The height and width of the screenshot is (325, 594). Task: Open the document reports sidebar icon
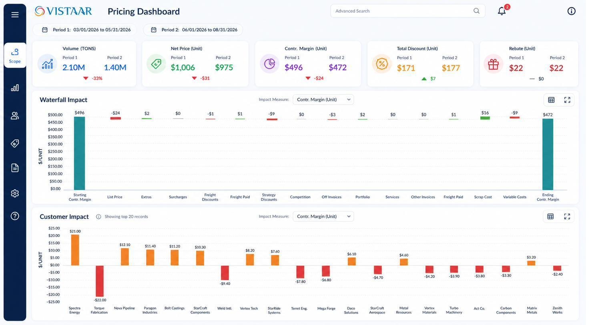(15, 168)
